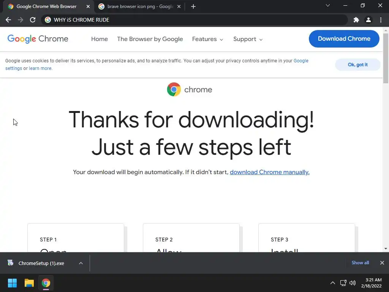Click Google icon in address bar

point(48,20)
